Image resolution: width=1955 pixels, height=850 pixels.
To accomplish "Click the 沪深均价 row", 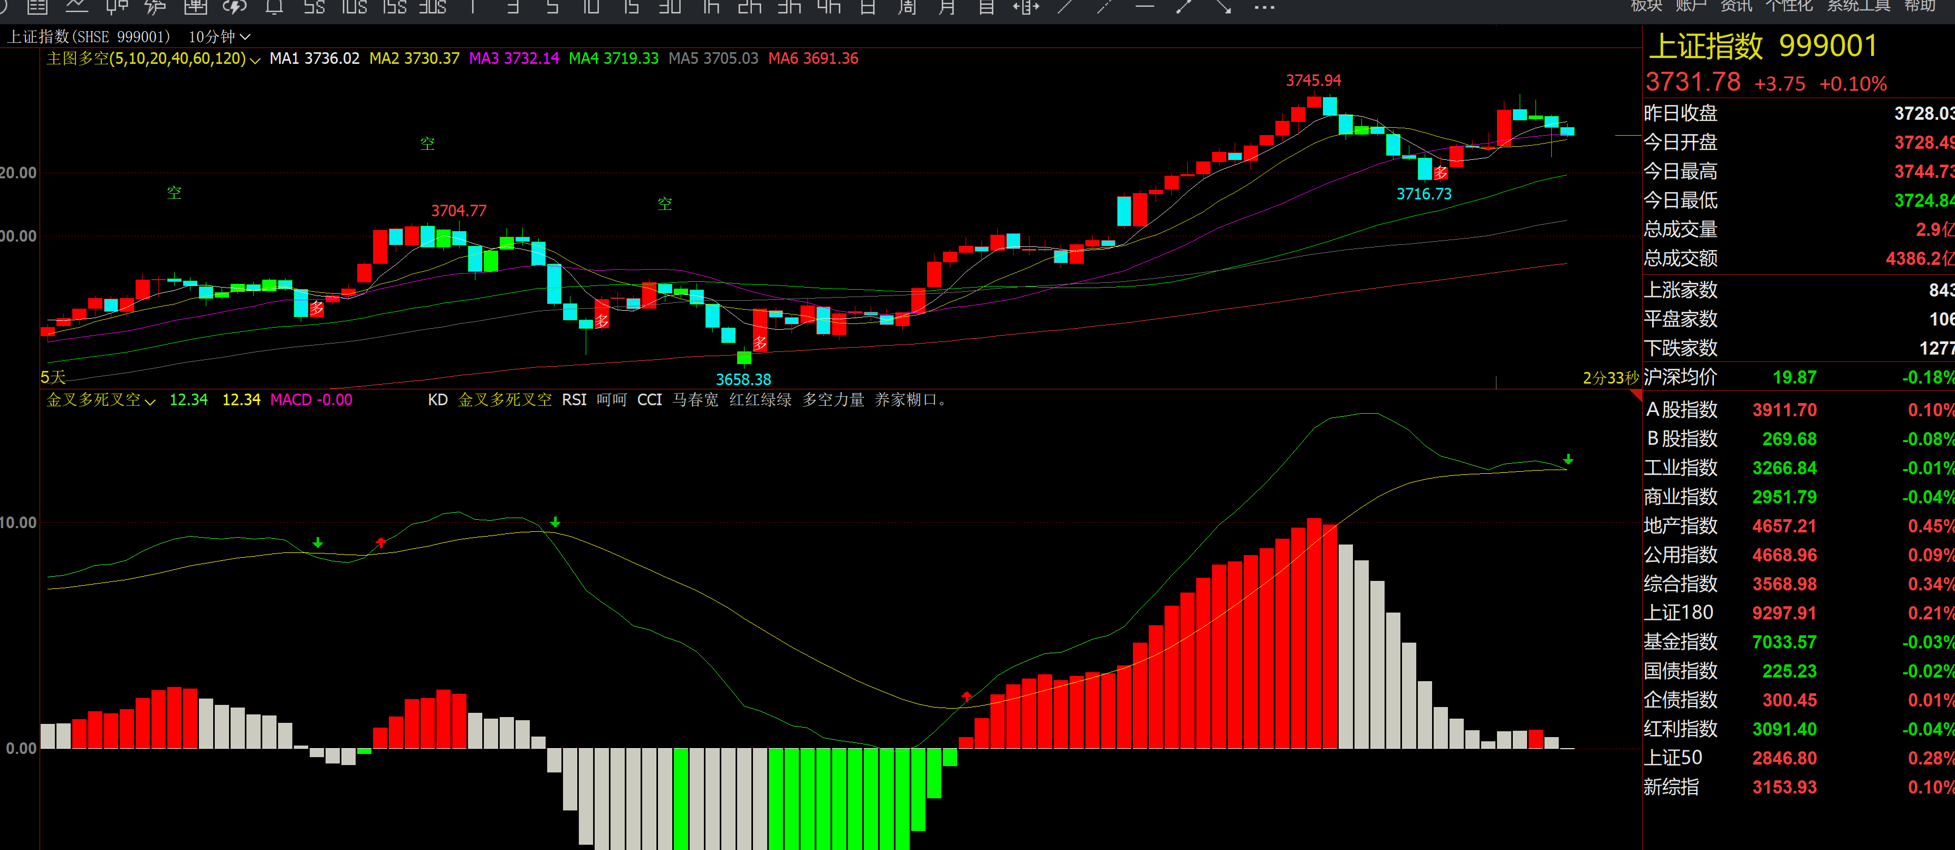I will coord(1799,377).
